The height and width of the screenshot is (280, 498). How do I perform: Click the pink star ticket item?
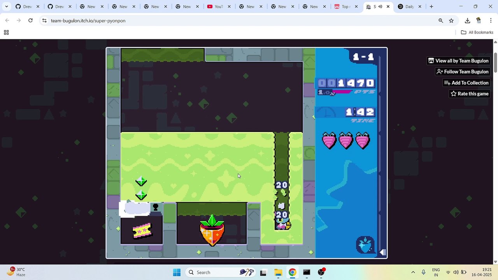[142, 231]
